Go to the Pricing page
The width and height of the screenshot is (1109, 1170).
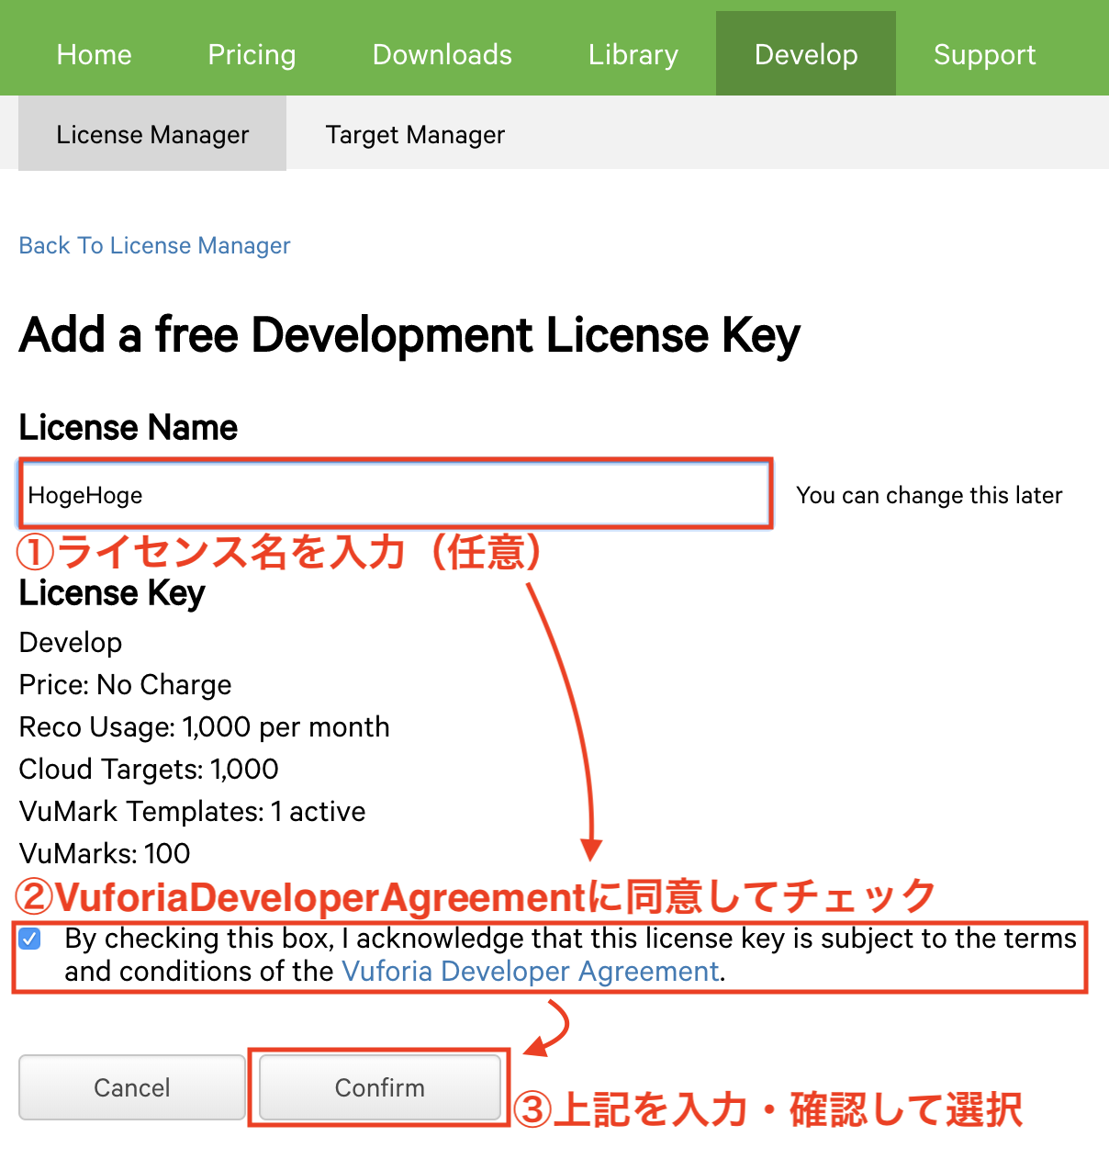(x=252, y=54)
